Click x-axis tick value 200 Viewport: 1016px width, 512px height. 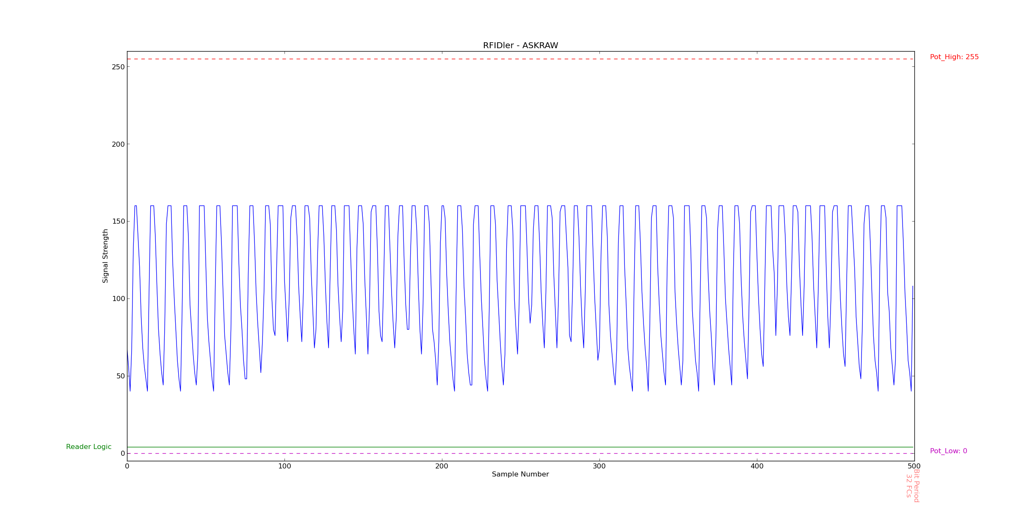coord(442,466)
